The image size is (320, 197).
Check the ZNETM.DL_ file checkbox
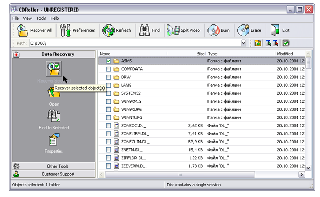(x=108, y=150)
